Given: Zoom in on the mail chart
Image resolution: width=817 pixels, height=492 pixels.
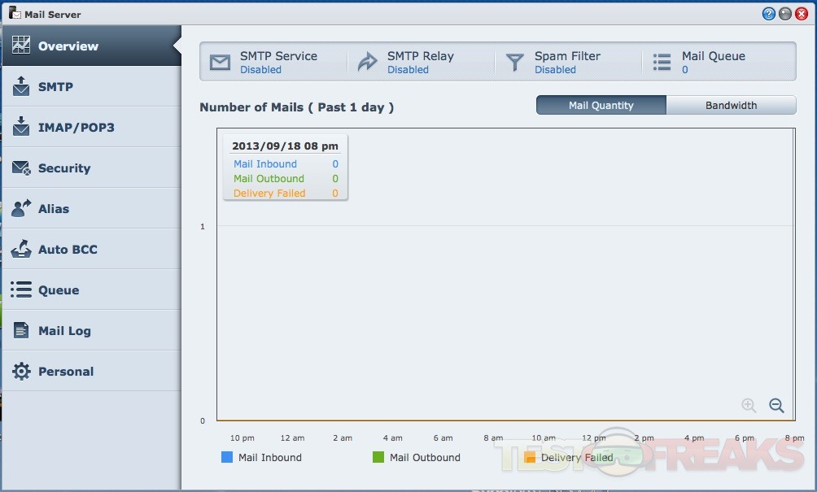Looking at the screenshot, I should tap(749, 406).
